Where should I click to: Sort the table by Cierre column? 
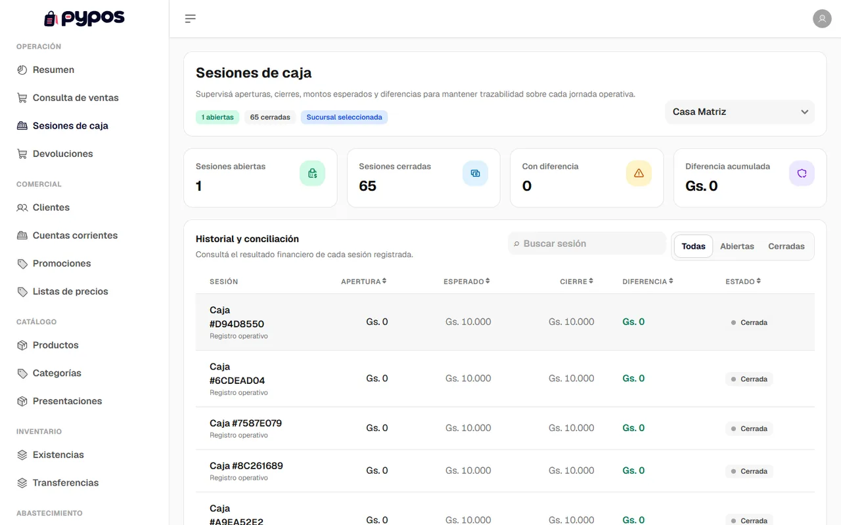[x=576, y=282]
